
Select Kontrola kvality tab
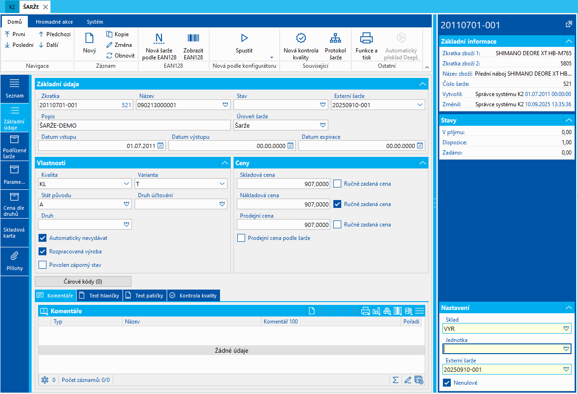(x=193, y=296)
